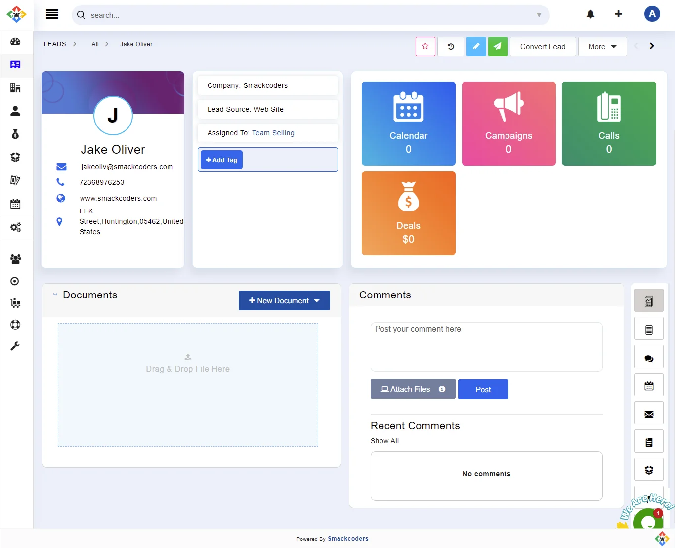
Task: Click the history revert icon button
Action: [x=451, y=46]
